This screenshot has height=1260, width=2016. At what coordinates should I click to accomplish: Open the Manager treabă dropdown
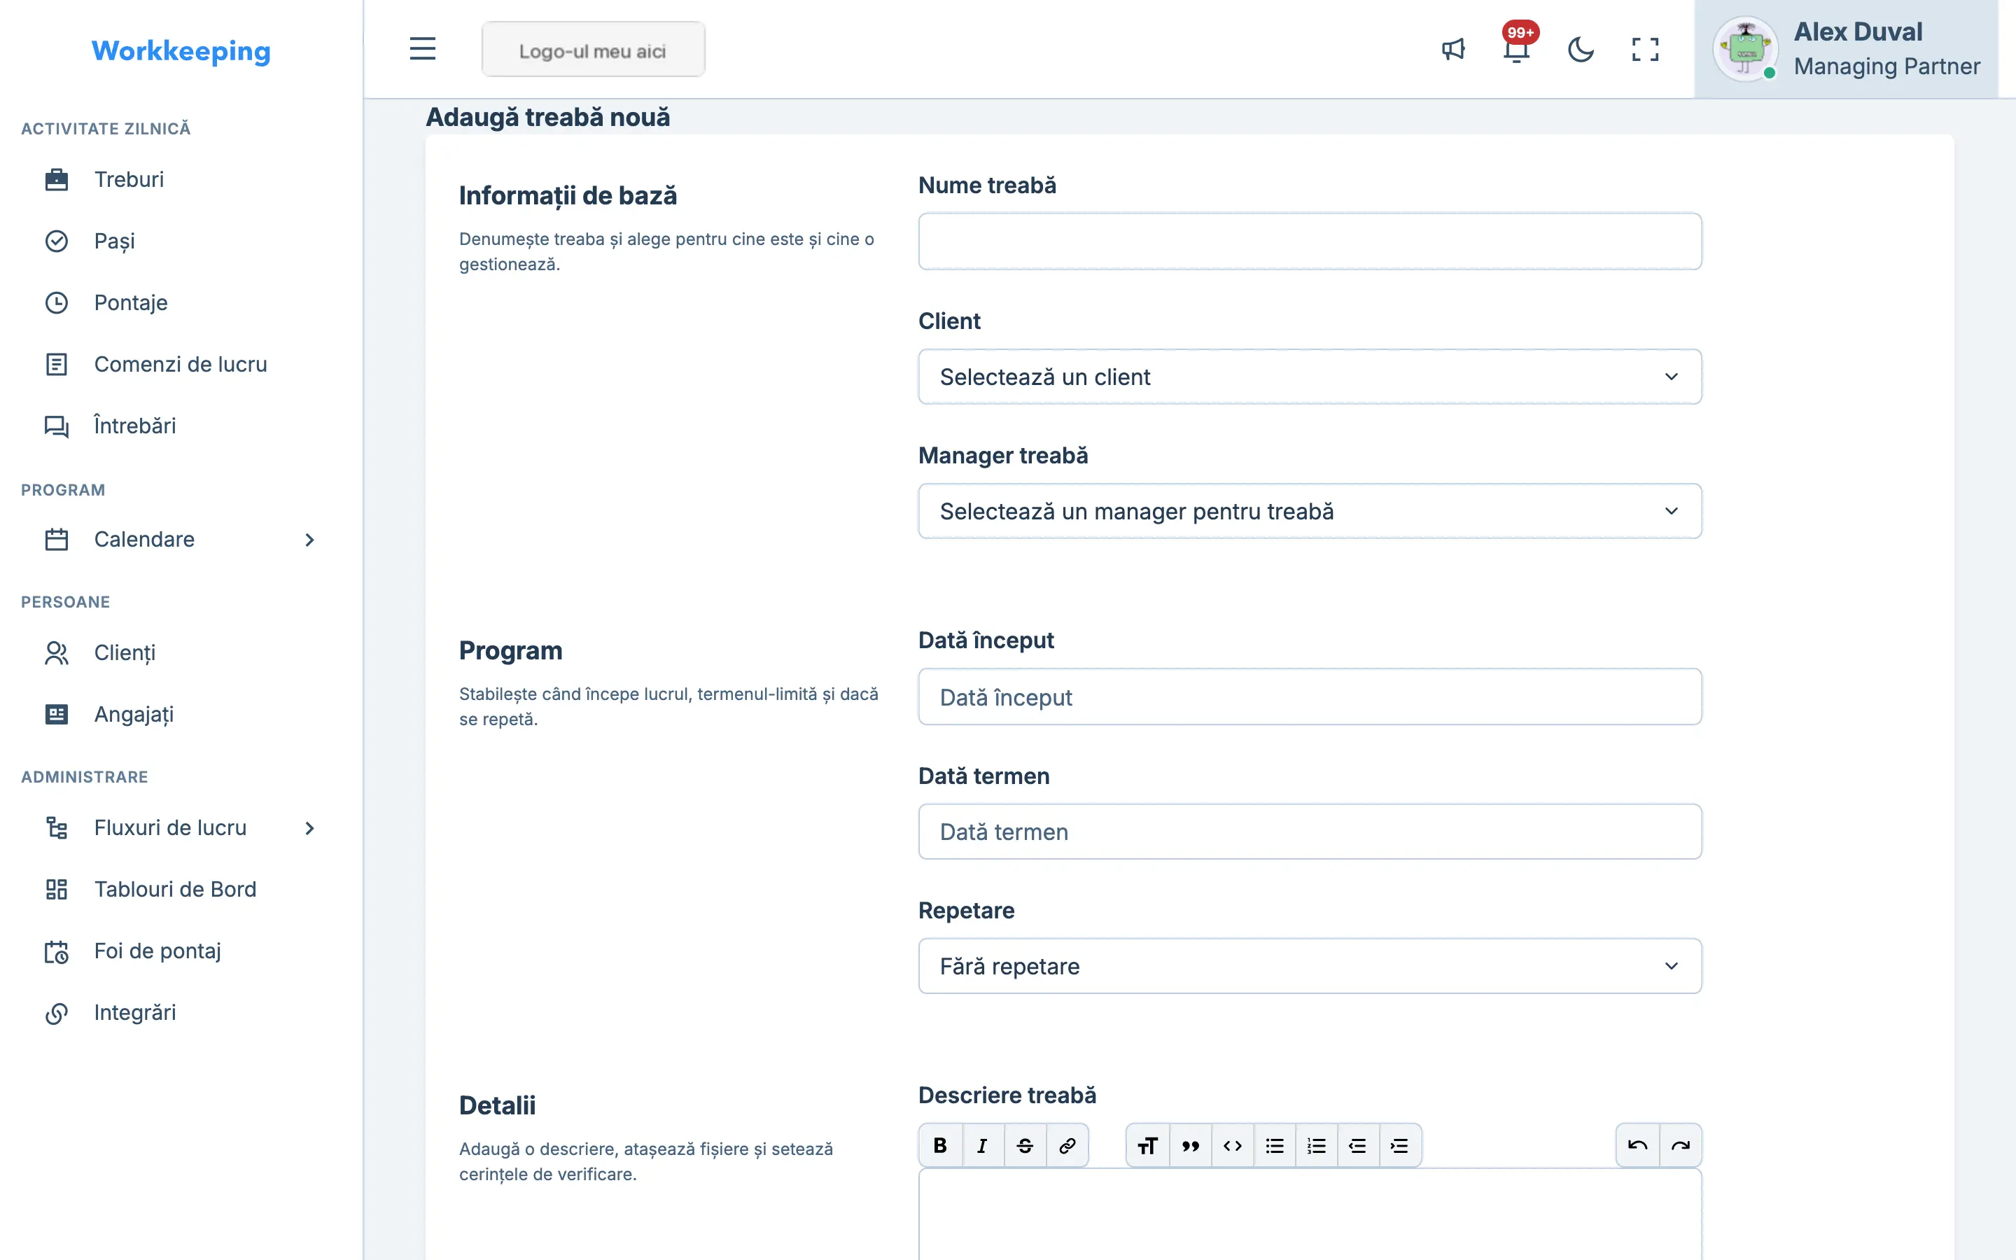[1310, 511]
